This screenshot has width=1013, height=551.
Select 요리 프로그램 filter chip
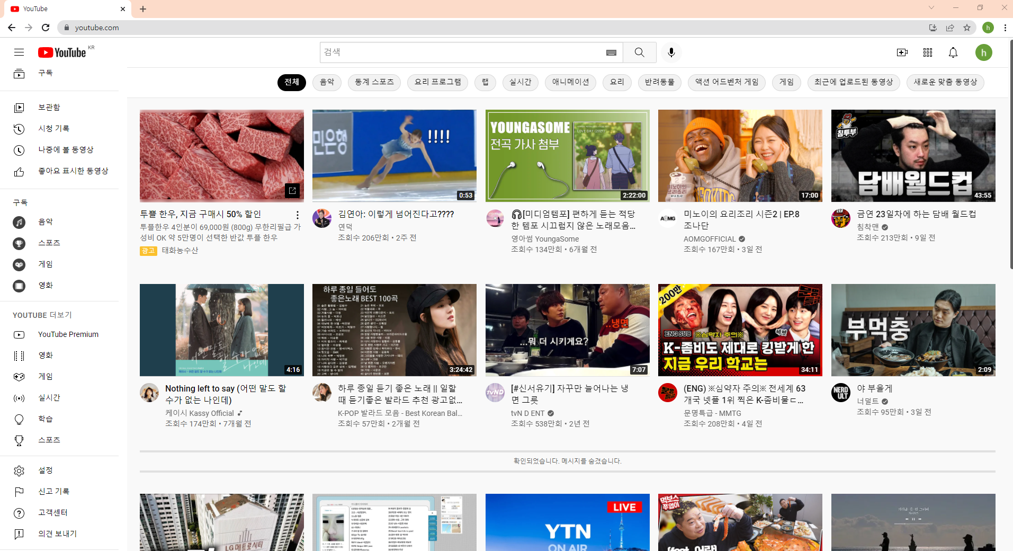tap(437, 82)
